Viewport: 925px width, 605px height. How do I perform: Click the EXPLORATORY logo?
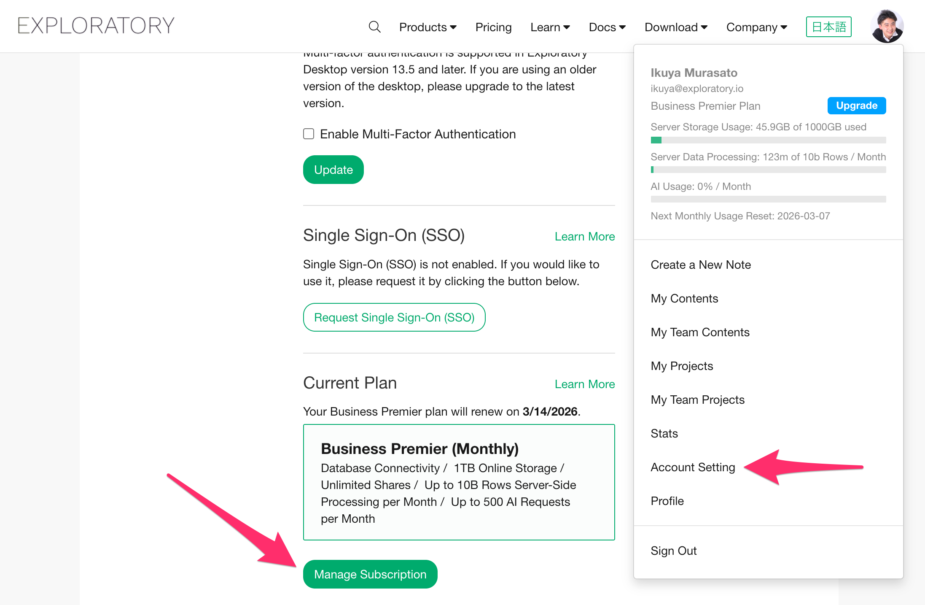coord(96,26)
